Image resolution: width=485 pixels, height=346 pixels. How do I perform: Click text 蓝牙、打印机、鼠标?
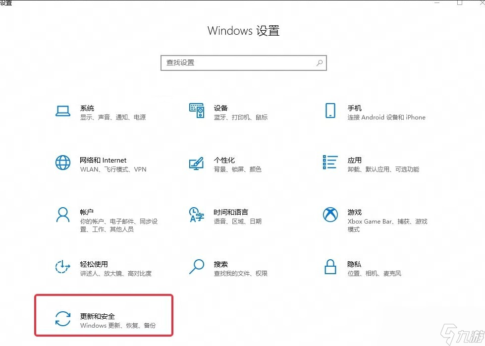[241, 117]
